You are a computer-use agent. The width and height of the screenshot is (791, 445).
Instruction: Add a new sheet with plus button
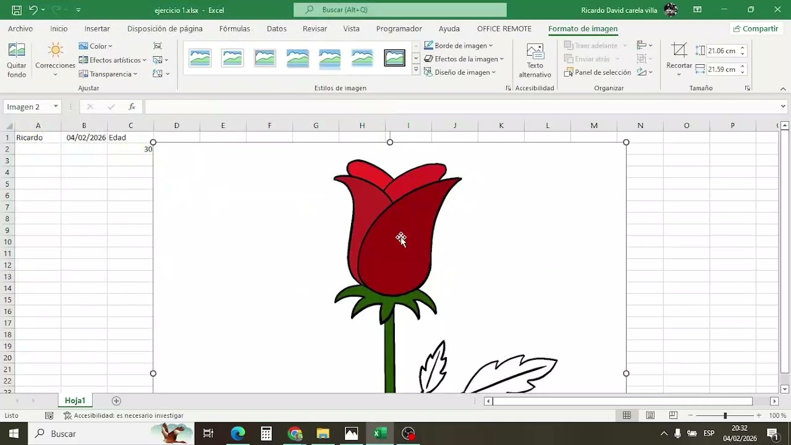tap(116, 400)
